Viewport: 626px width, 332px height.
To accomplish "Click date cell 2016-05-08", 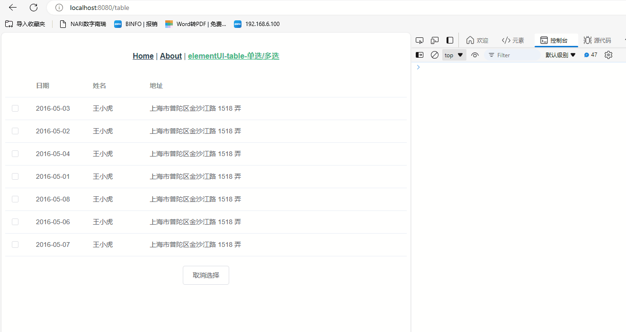I will coord(53,199).
